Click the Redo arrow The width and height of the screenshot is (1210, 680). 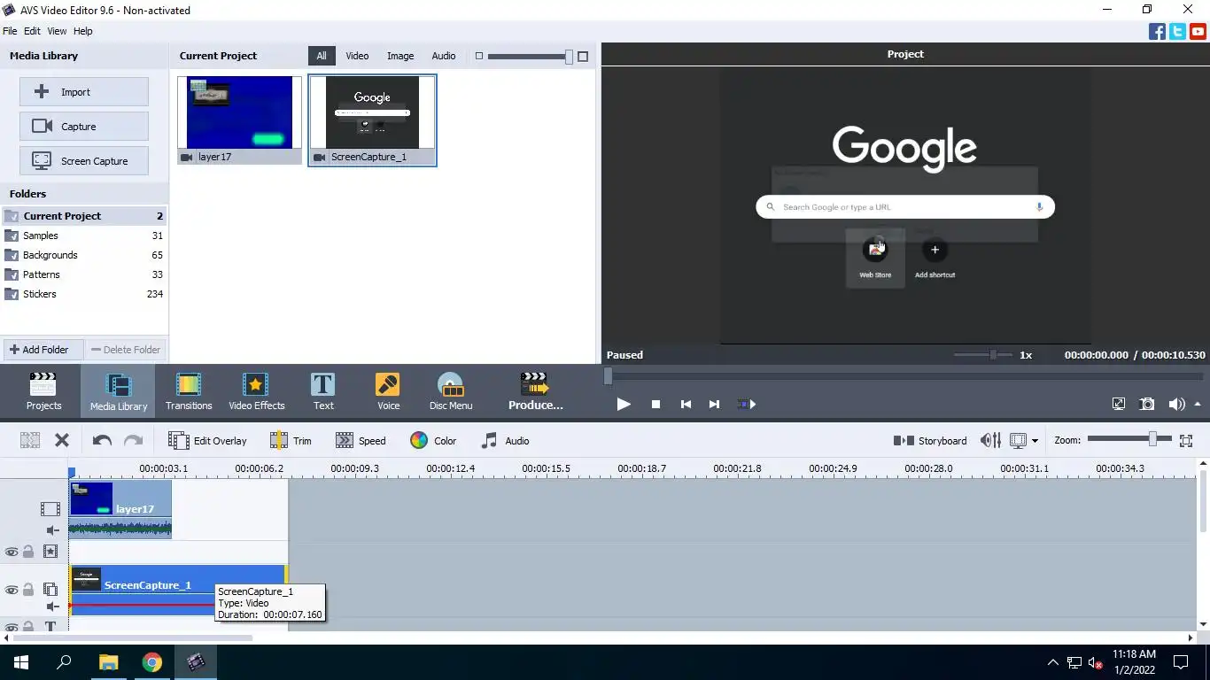[x=133, y=440]
